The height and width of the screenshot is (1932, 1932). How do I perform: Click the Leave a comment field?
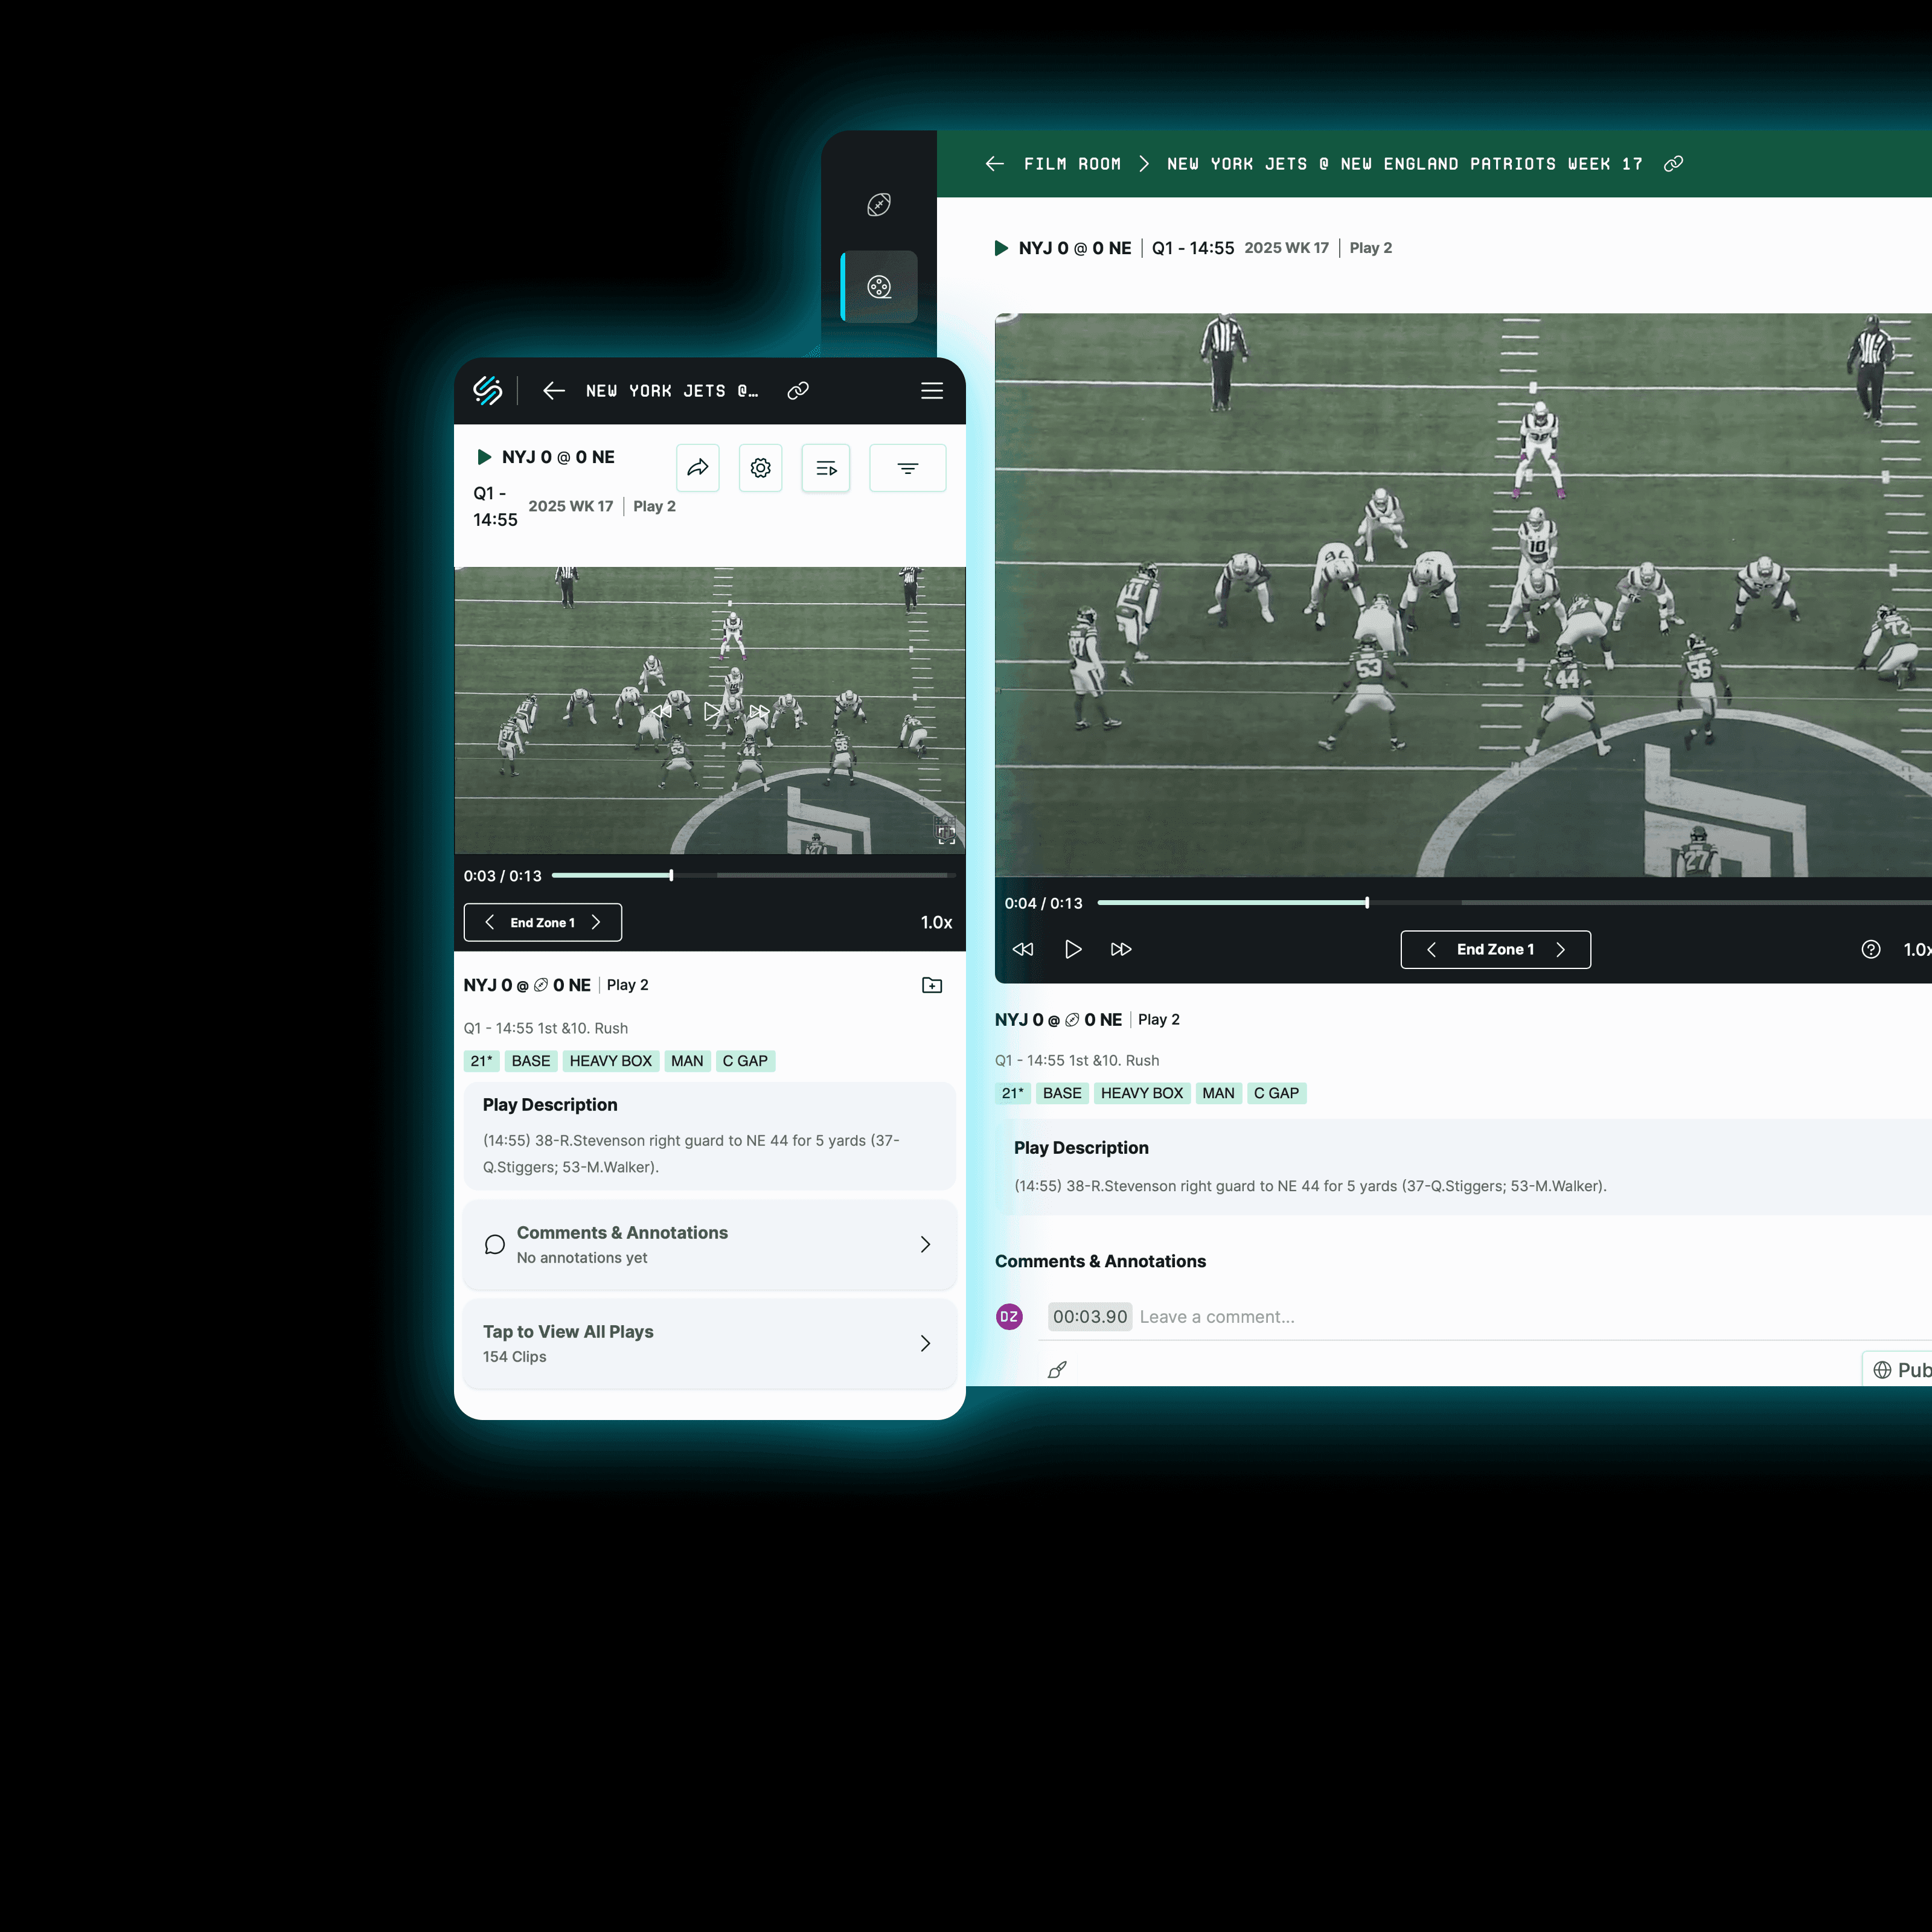point(1216,1317)
